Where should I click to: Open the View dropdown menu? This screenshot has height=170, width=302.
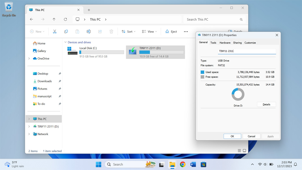click(x=149, y=31)
